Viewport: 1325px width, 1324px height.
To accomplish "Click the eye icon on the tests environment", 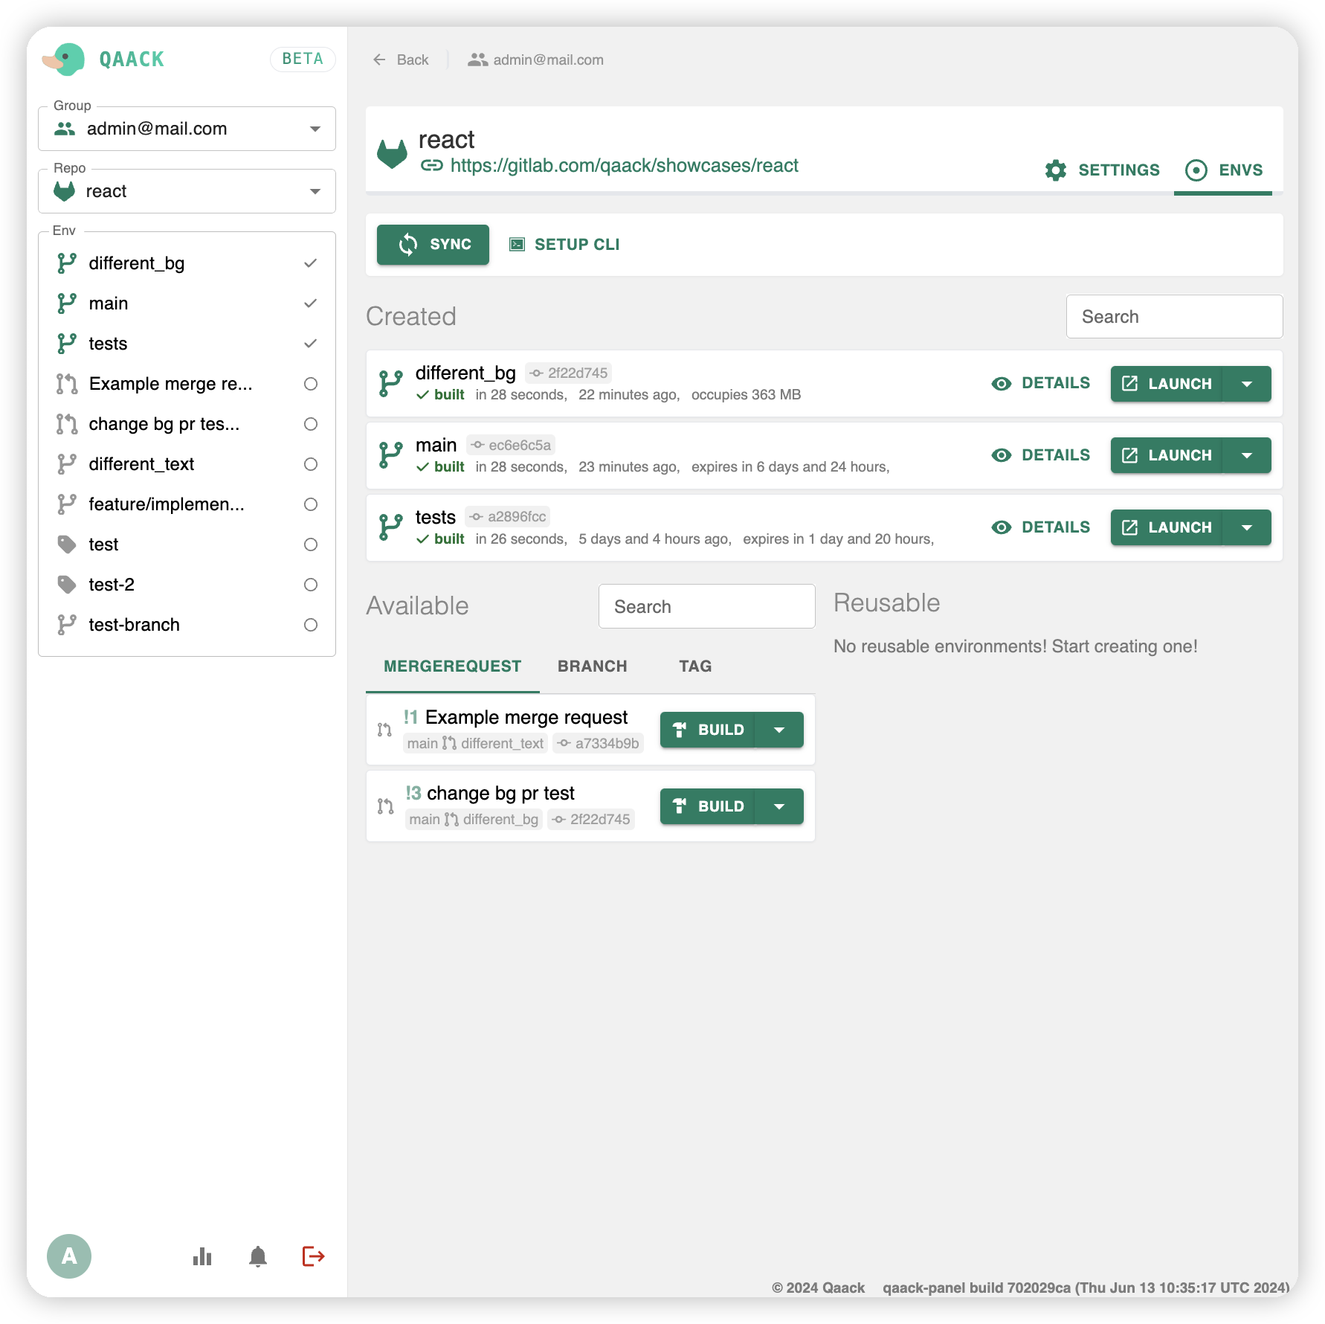I will click(1002, 527).
